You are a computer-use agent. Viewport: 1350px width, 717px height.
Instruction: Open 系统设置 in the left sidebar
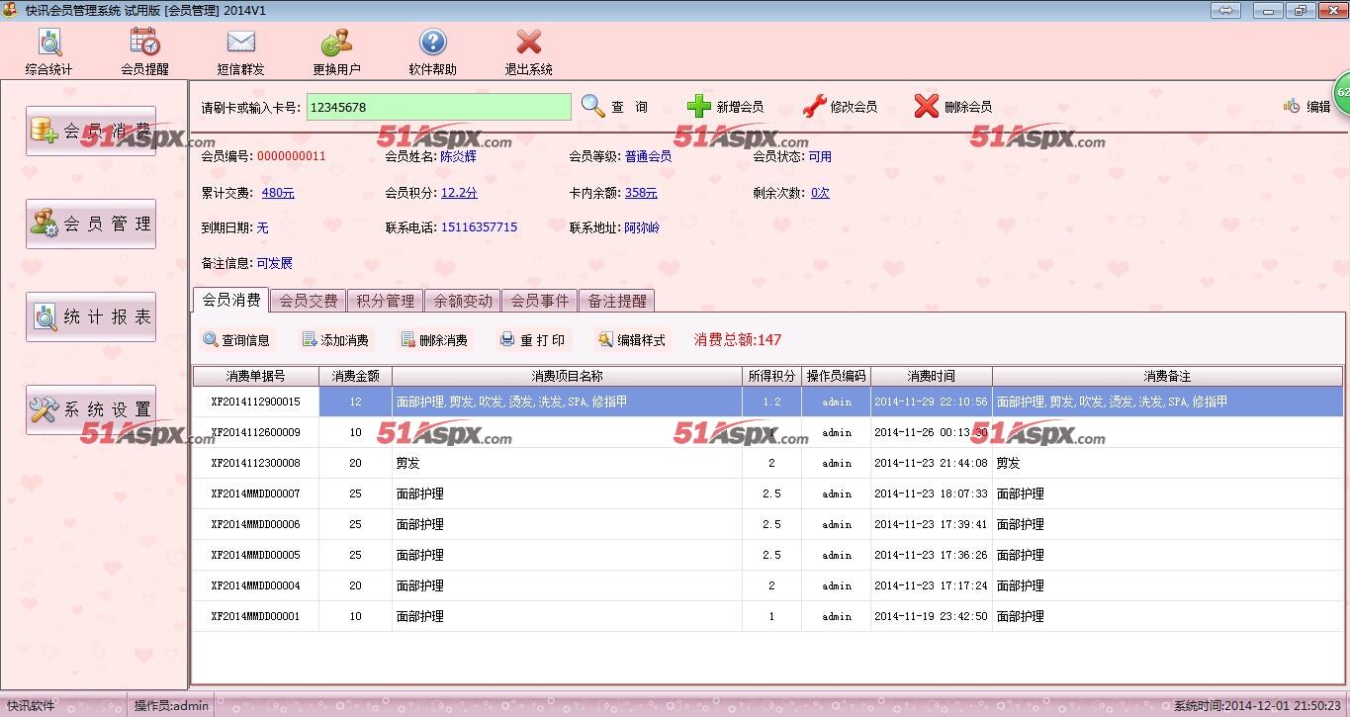point(91,409)
